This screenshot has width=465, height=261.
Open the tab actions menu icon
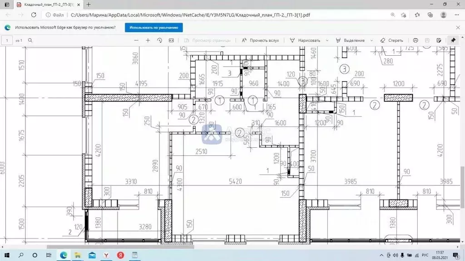click(x=7, y=5)
